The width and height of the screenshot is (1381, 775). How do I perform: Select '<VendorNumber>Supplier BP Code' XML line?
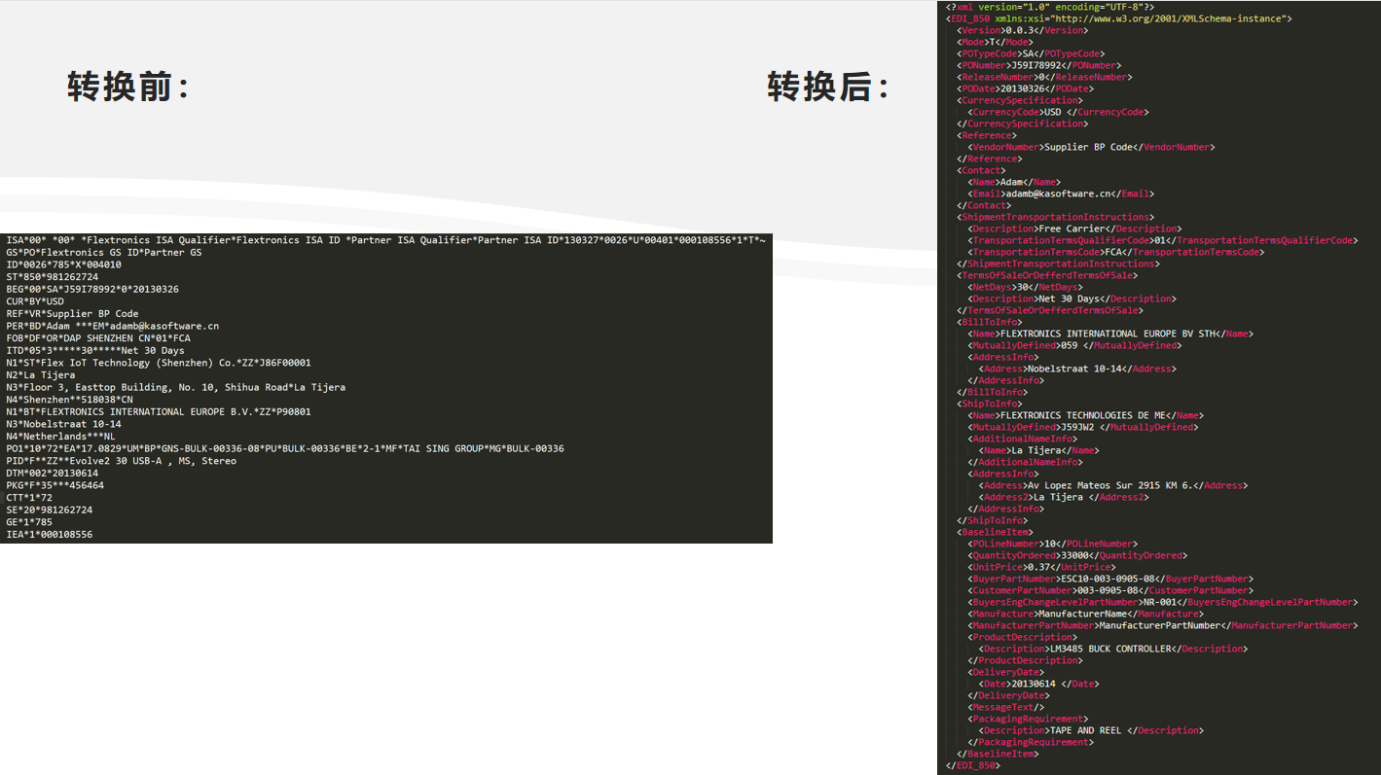tap(1091, 147)
